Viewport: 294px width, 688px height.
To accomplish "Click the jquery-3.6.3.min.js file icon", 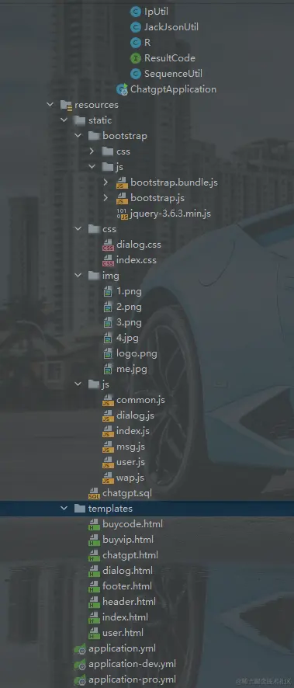I will [122, 214].
